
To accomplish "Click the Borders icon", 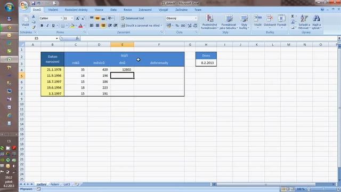I will pos(63,26).
